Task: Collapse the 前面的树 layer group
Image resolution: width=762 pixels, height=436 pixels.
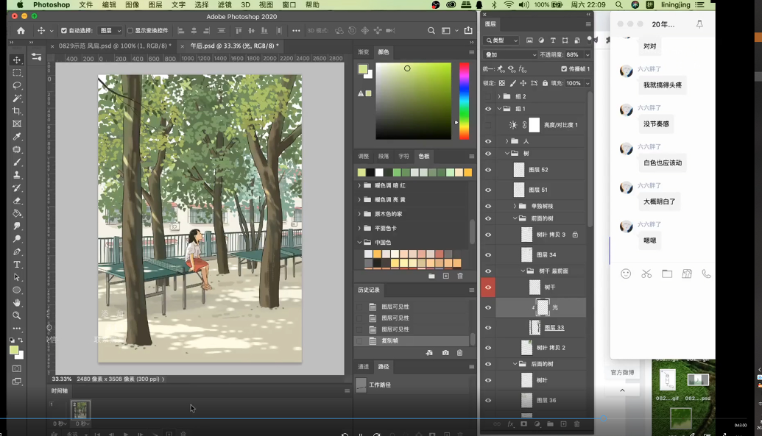Action: (x=515, y=218)
